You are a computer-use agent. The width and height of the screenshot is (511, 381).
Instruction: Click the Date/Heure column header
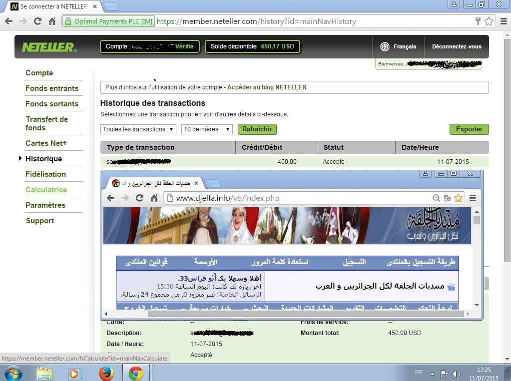442,147
